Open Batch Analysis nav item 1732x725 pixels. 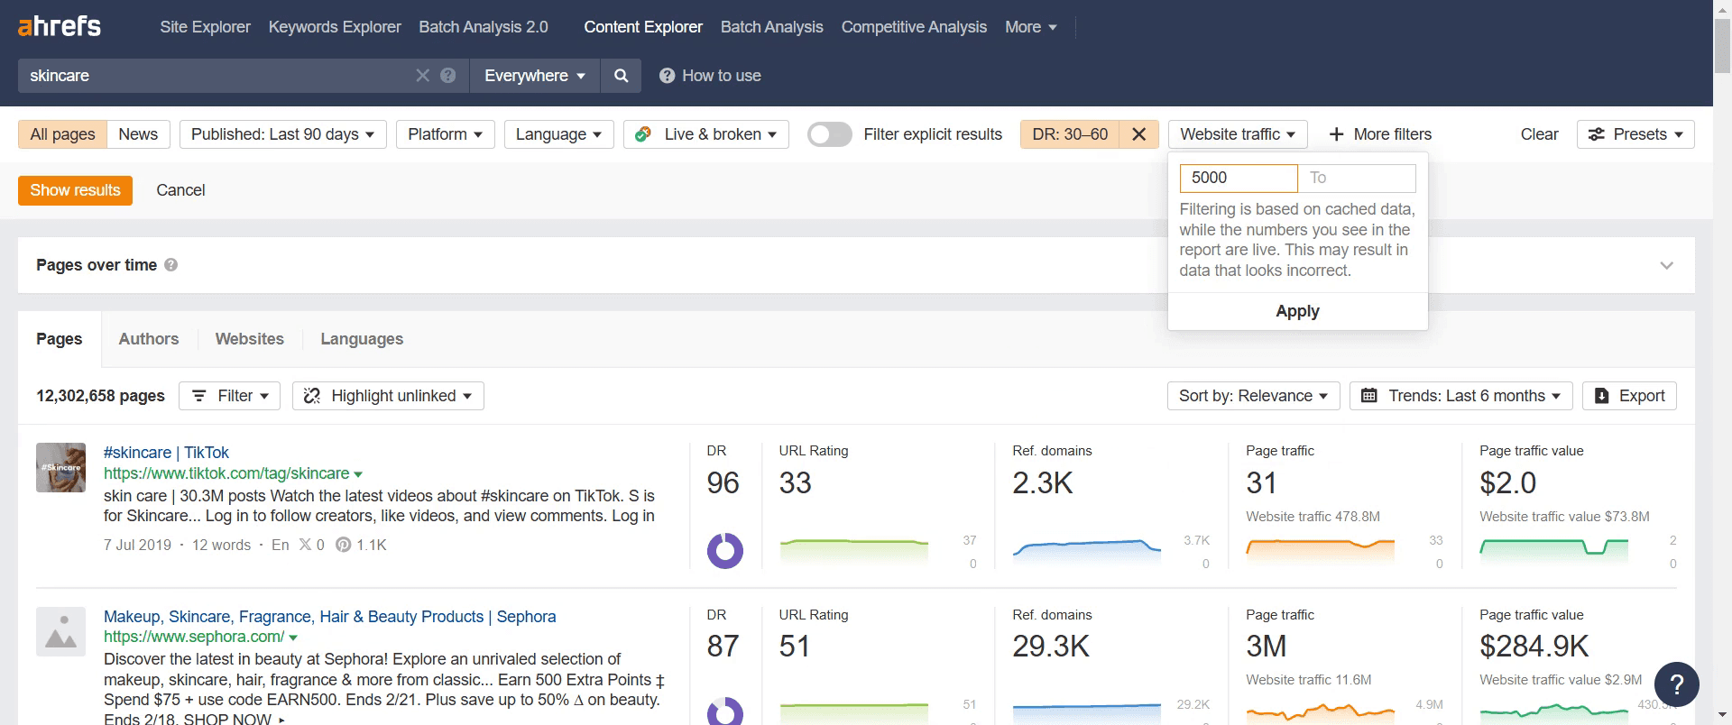771,27
